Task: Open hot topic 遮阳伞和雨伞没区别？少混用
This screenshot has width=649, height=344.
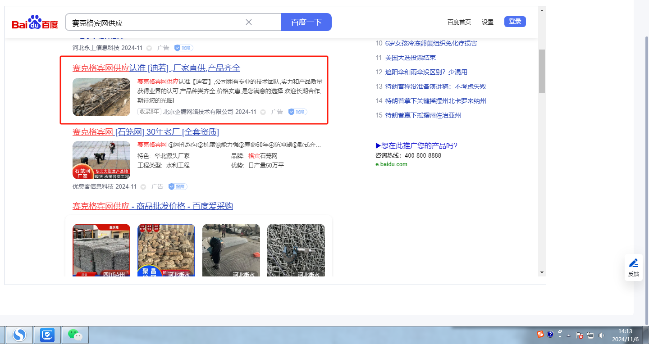Action: (x=426, y=72)
